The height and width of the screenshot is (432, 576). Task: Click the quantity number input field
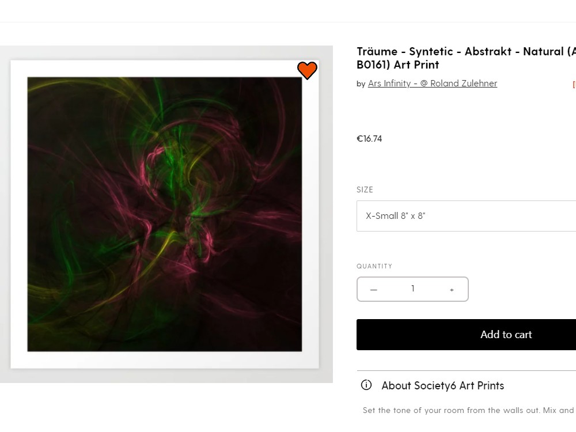[412, 289]
